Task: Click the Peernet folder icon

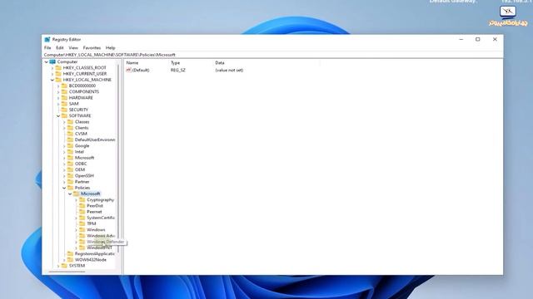Action: pyautogui.click(x=82, y=212)
